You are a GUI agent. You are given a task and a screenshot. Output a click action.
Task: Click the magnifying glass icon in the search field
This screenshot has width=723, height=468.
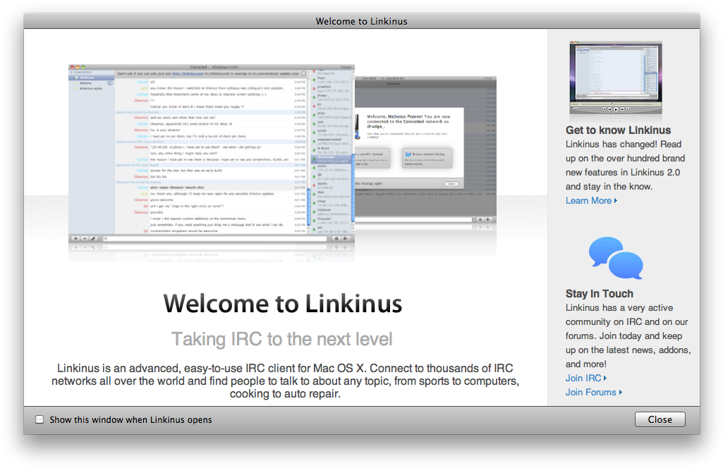pyautogui.click(x=107, y=238)
